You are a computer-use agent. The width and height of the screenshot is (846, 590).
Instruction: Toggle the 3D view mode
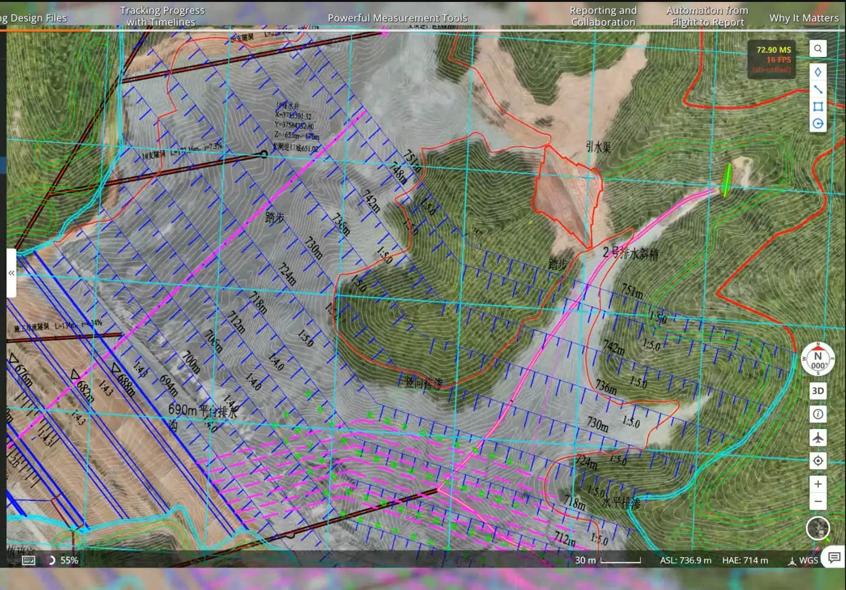(817, 391)
